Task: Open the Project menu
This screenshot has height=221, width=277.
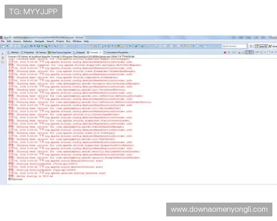Action: click(60, 41)
